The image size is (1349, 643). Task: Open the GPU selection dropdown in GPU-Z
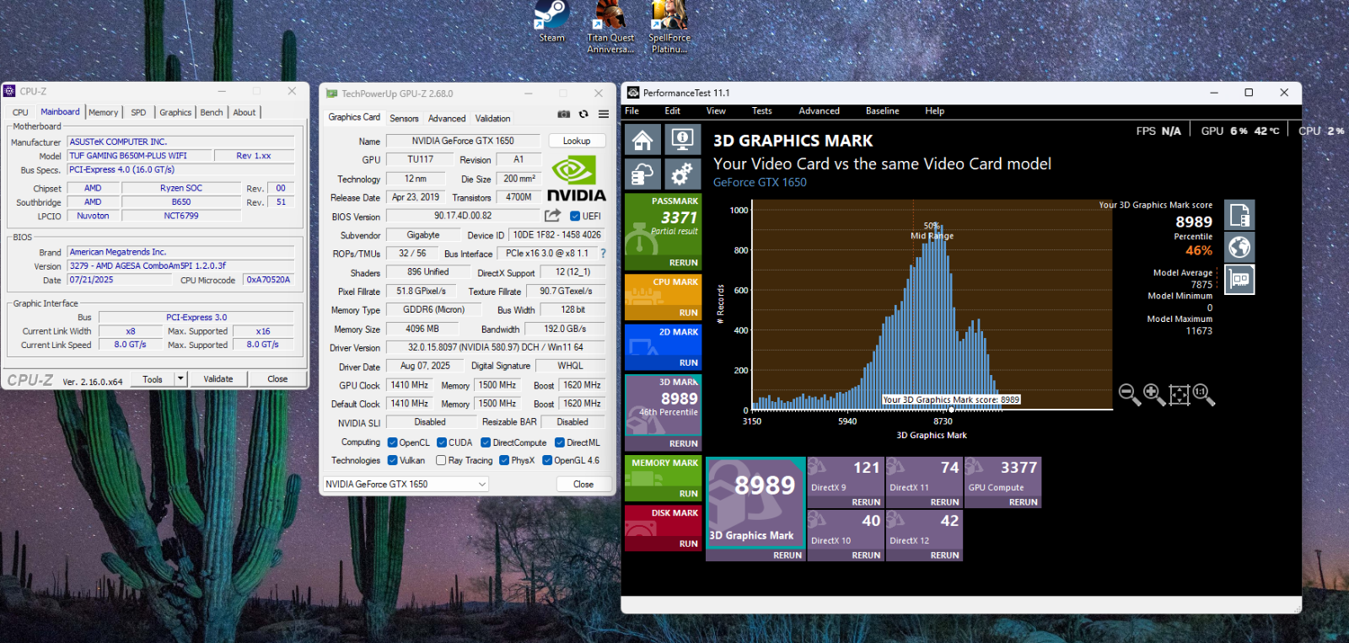pos(482,485)
